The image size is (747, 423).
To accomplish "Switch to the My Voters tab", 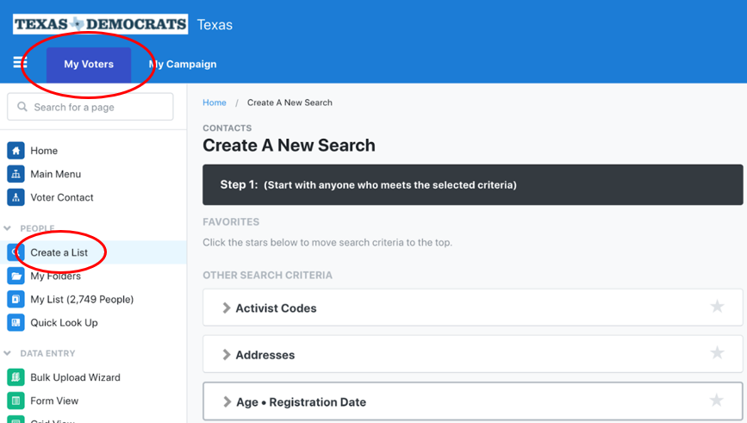I will (x=89, y=65).
